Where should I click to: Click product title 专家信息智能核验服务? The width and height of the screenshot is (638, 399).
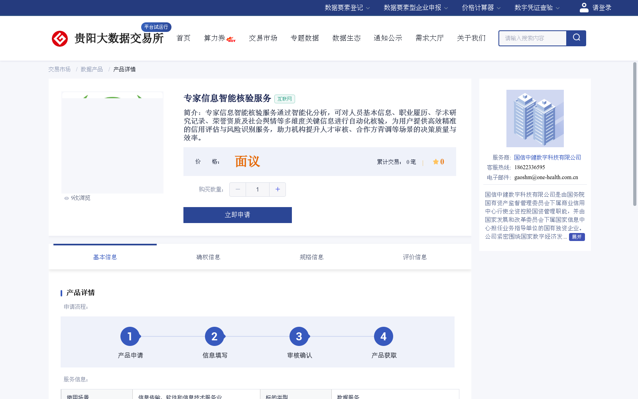227,99
